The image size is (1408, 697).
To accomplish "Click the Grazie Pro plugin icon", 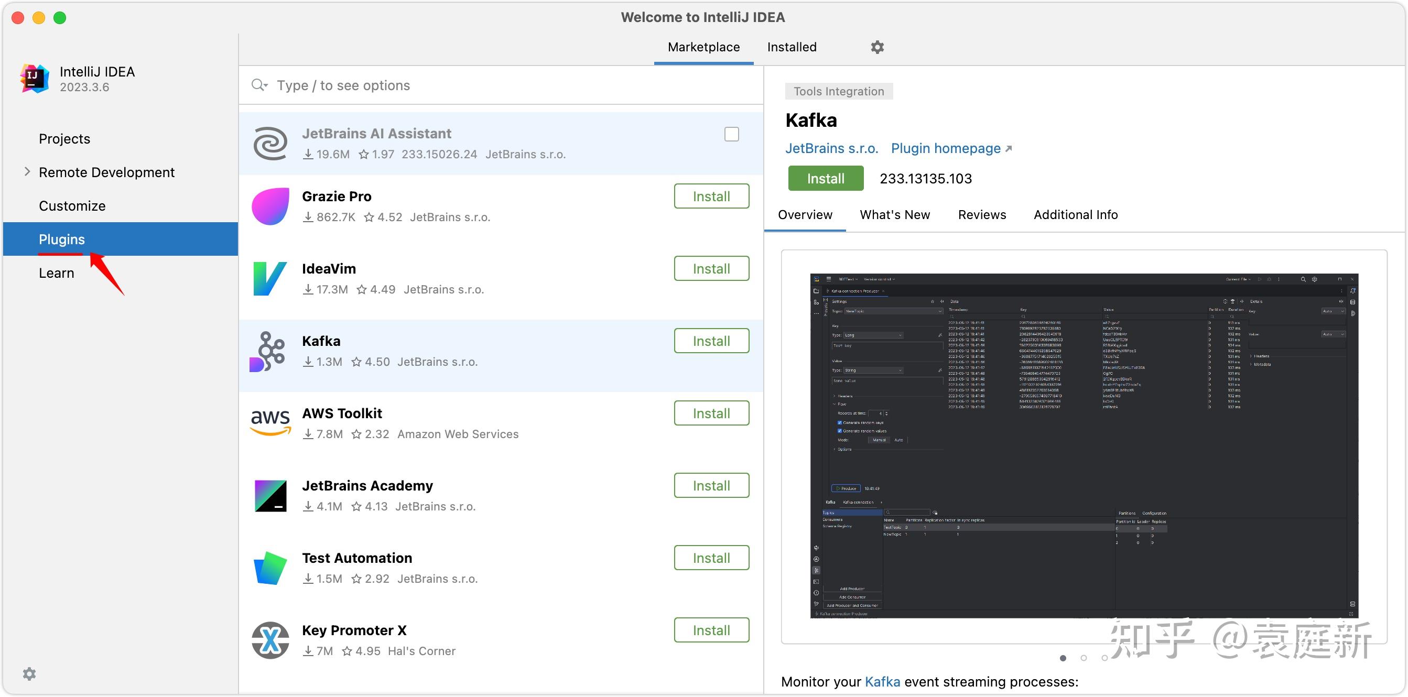I will point(270,206).
